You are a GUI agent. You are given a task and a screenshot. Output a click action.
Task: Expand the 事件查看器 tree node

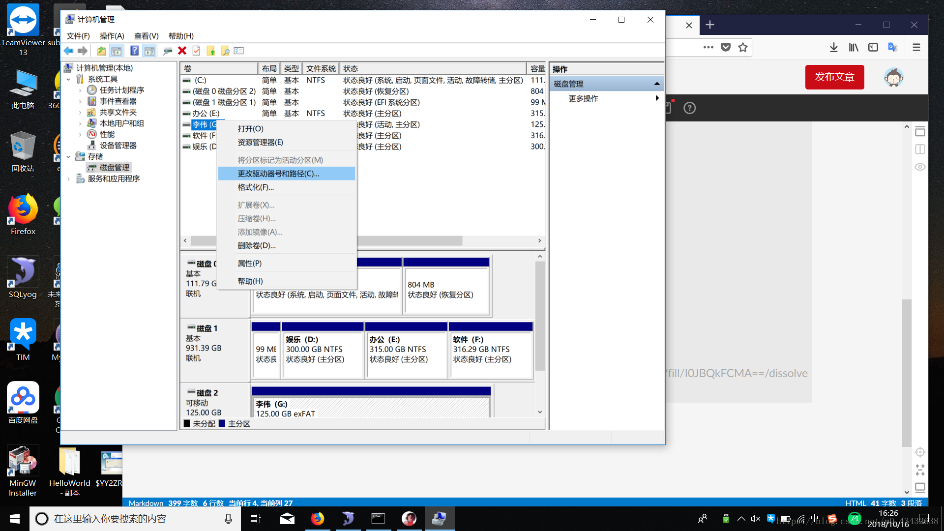pyautogui.click(x=80, y=101)
